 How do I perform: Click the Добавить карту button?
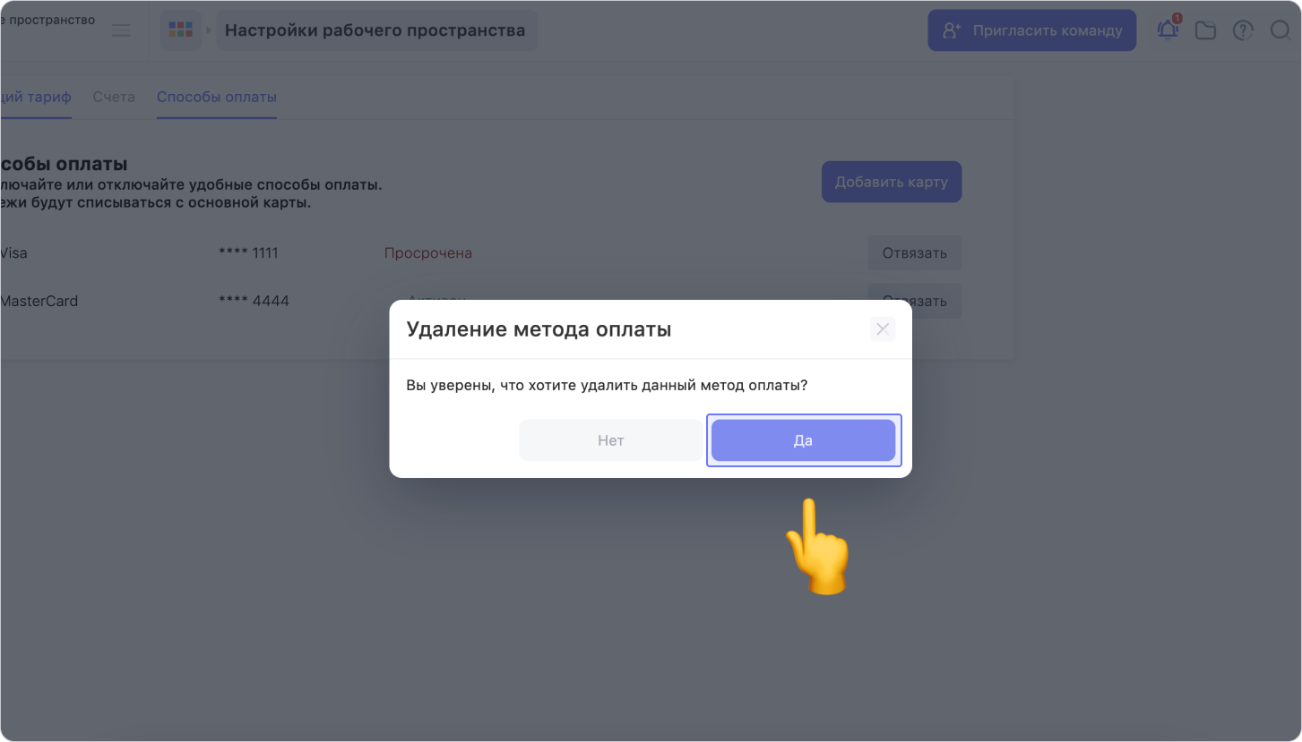tap(891, 182)
